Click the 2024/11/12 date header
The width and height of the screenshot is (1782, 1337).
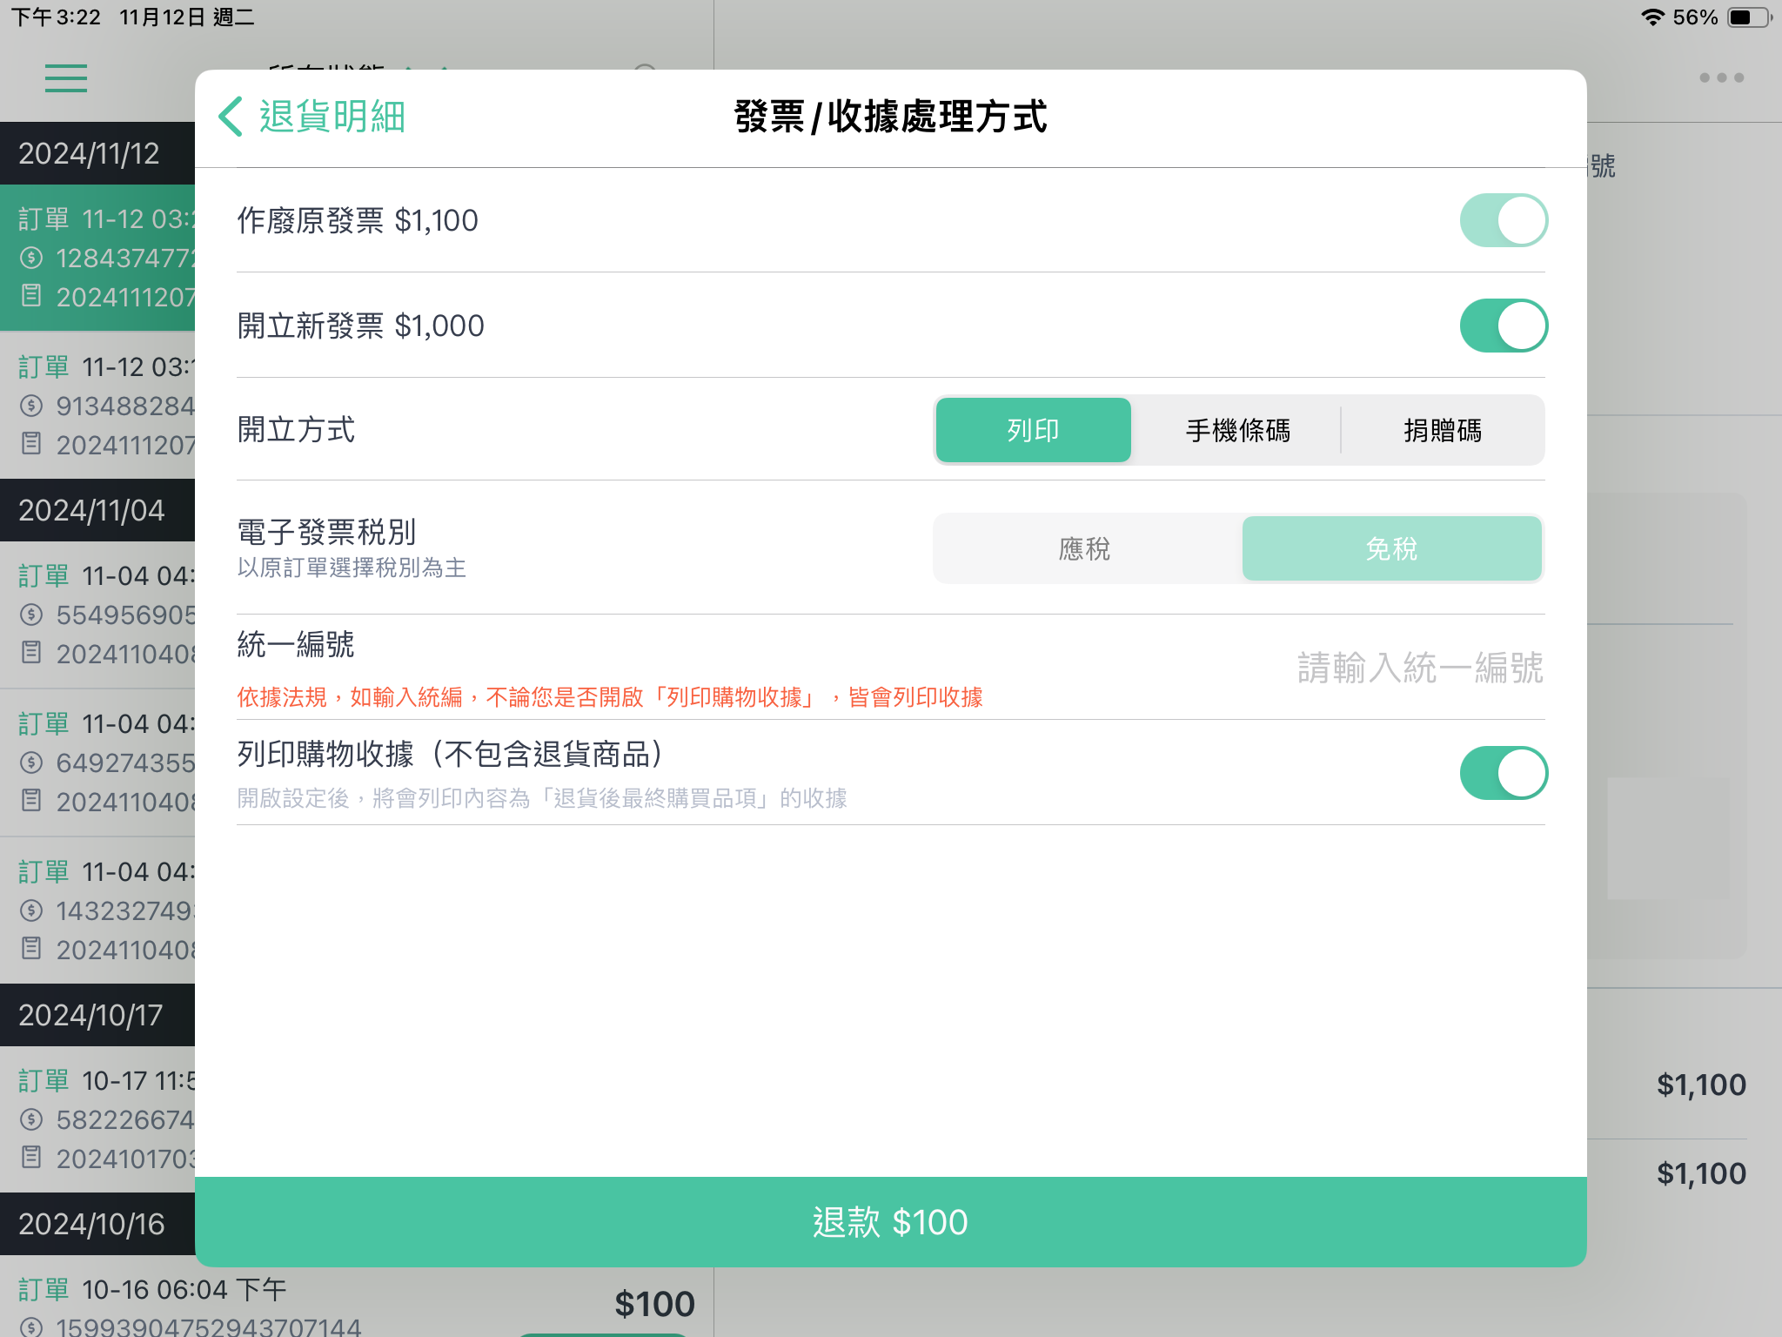97,153
